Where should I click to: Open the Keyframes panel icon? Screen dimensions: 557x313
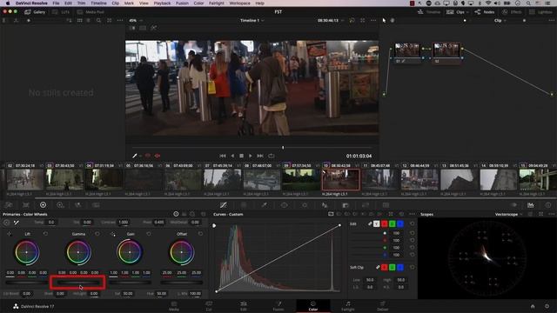click(x=513, y=205)
